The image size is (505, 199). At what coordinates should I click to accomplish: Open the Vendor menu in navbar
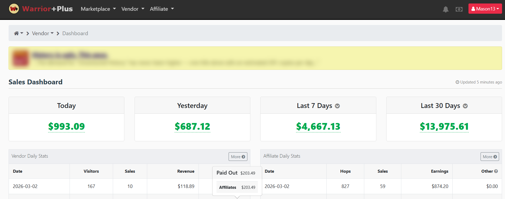[133, 9]
